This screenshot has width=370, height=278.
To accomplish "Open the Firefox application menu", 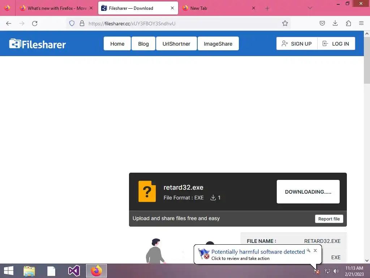I will coord(361,23).
